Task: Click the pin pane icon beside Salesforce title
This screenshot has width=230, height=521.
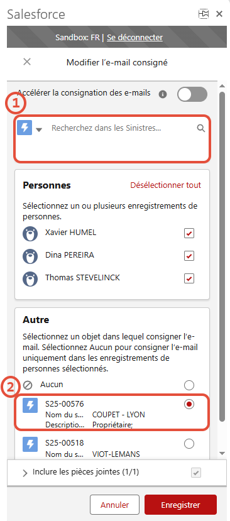Action: tap(204, 14)
